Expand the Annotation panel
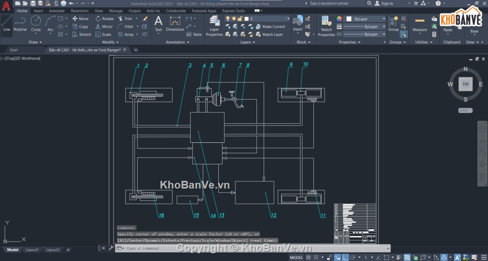Viewport: 488px width, 261px height. pyautogui.click(x=177, y=42)
